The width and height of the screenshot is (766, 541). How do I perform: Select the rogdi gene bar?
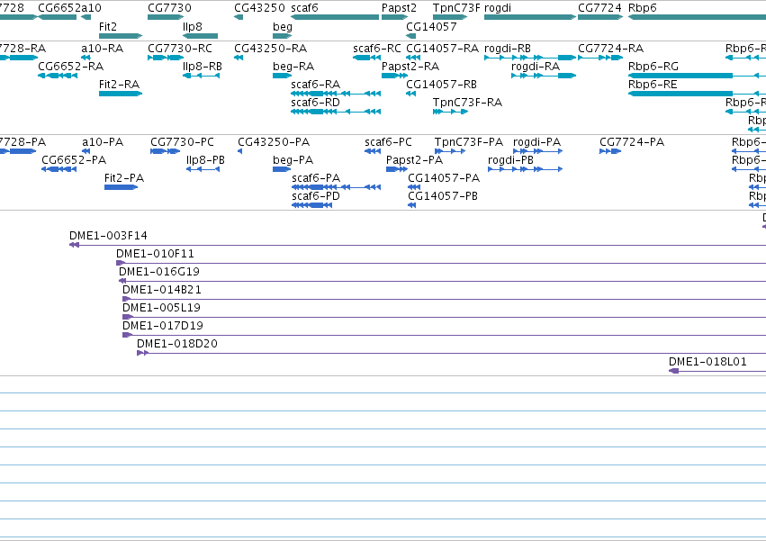(x=530, y=17)
